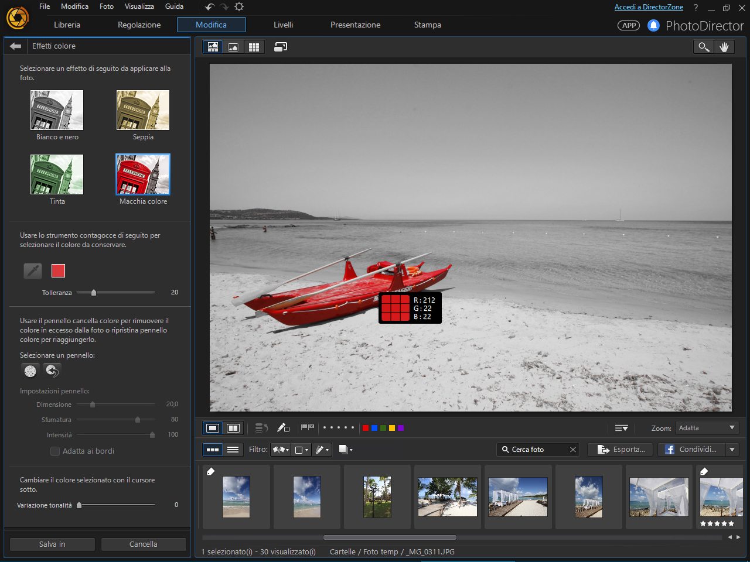
Task: Open the Zoom Adatta dropdown
Action: (x=707, y=428)
